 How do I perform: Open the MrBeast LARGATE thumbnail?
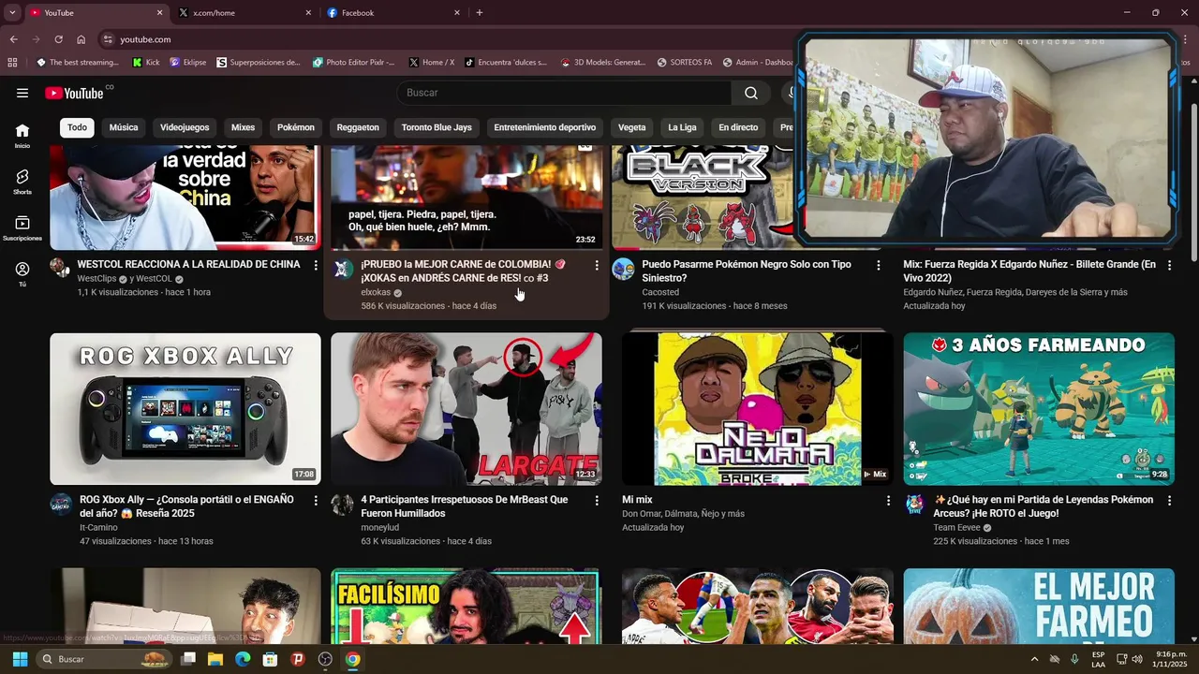coord(466,409)
